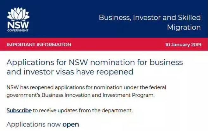Open the Subscribe link

tap(19, 110)
